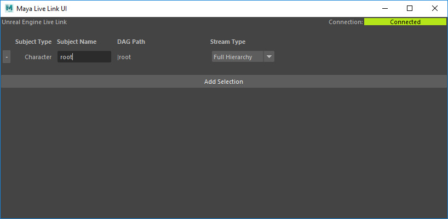This screenshot has width=448, height=219.
Task: Click the Maya Live Link UI title text
Action: click(x=42, y=8)
